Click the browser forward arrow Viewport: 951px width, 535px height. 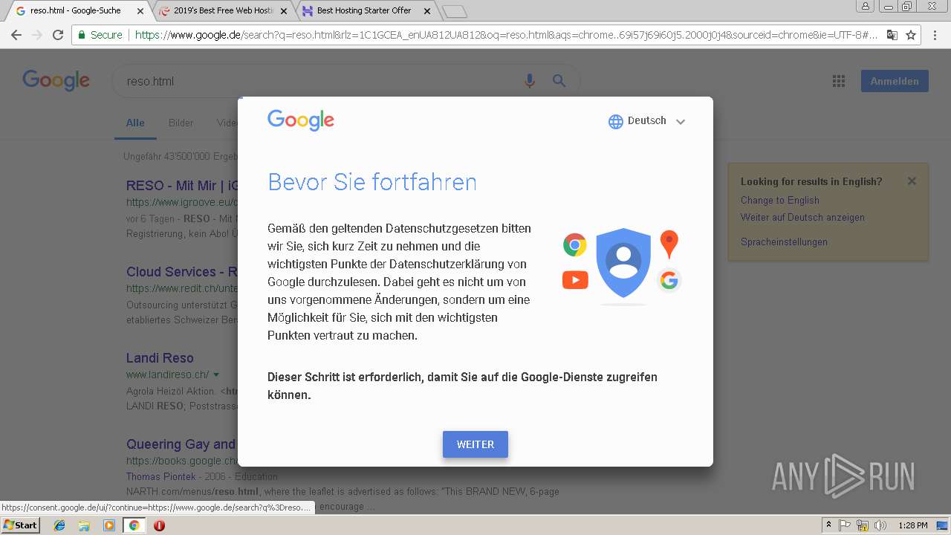tap(37, 35)
